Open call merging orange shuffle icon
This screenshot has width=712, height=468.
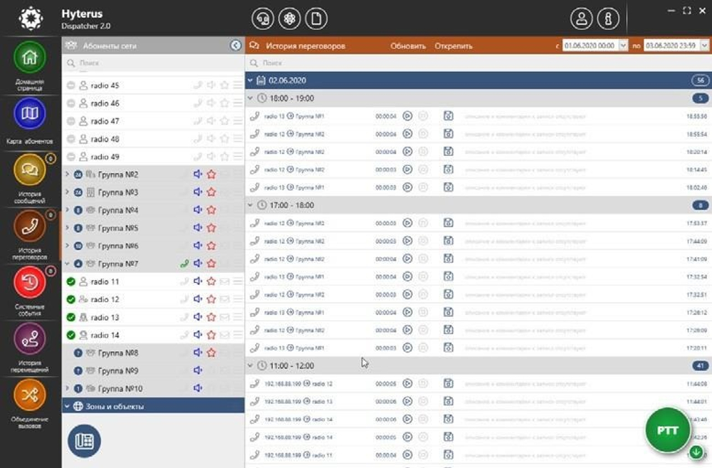pyautogui.click(x=29, y=395)
